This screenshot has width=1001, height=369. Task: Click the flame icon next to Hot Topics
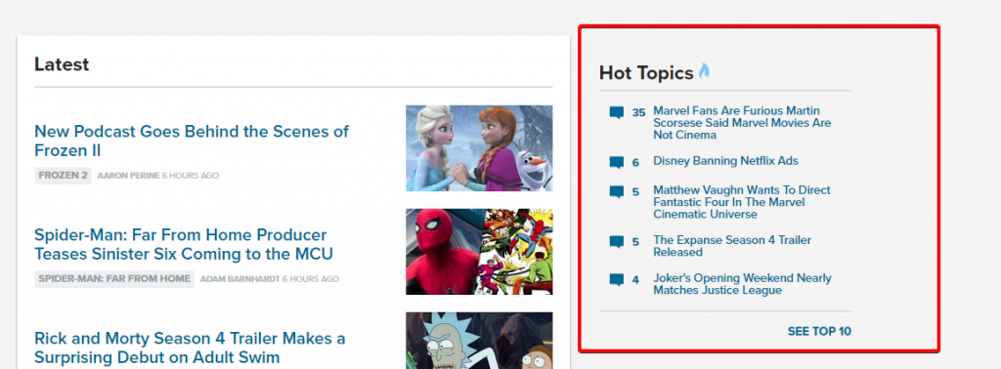click(x=704, y=71)
